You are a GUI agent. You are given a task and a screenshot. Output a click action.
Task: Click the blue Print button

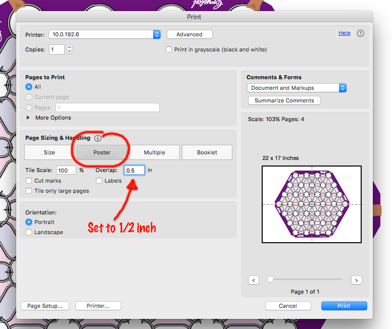tap(344, 305)
